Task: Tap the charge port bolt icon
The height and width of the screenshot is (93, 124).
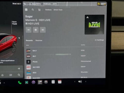Action: 19,38
